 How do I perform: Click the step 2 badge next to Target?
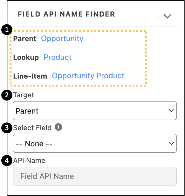click(7, 95)
